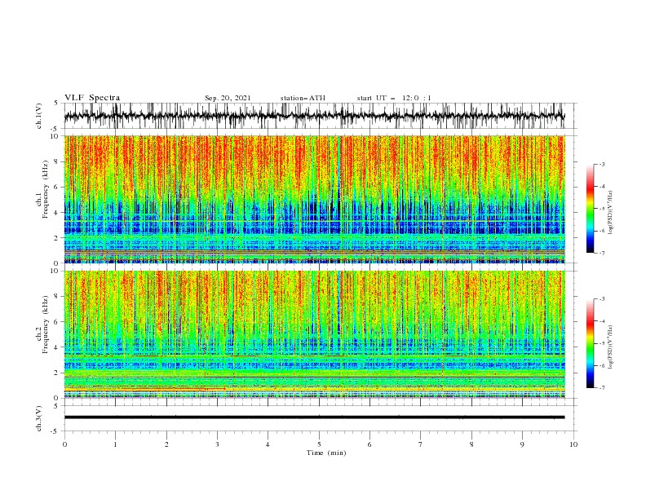The image size is (646, 499).
Task: Click the ch.1 spectrogram "6" kHz tick label
Action: tap(57, 188)
